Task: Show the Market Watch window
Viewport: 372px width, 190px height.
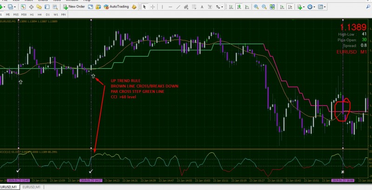Action: click(23, 7)
